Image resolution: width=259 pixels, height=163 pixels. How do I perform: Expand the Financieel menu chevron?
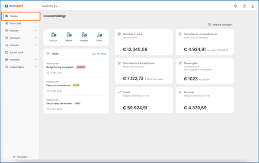36,23
